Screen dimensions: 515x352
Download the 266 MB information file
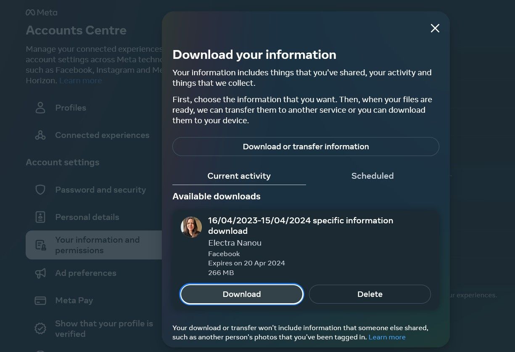pos(241,294)
